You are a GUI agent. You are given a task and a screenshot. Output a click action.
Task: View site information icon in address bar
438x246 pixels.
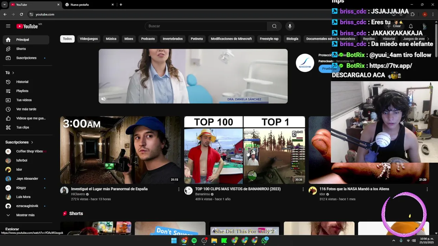31,14
